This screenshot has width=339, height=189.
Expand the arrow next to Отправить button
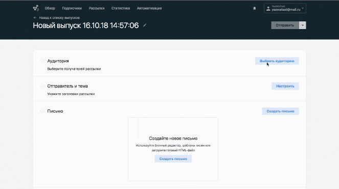tap(303, 25)
